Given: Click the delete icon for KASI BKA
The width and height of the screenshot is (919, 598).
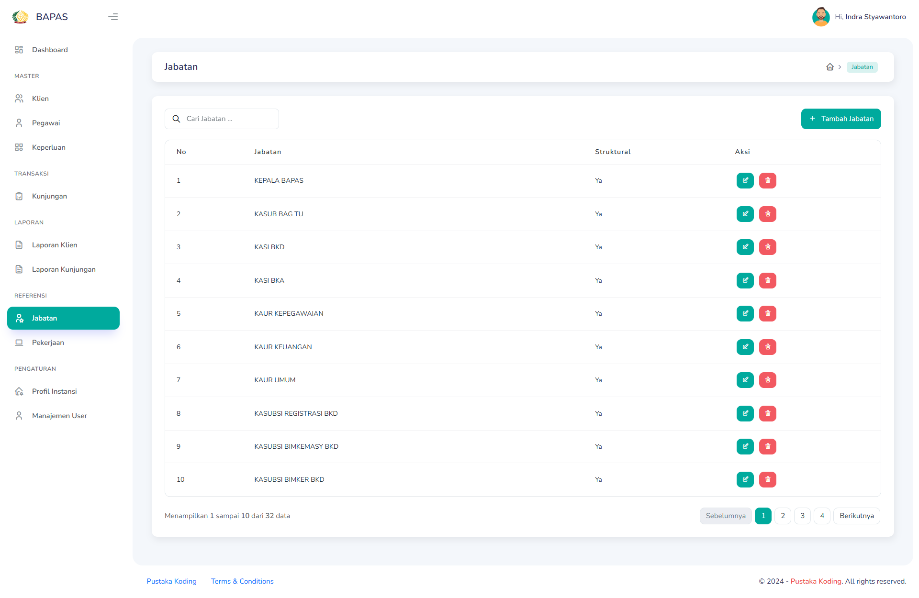Looking at the screenshot, I should (767, 280).
